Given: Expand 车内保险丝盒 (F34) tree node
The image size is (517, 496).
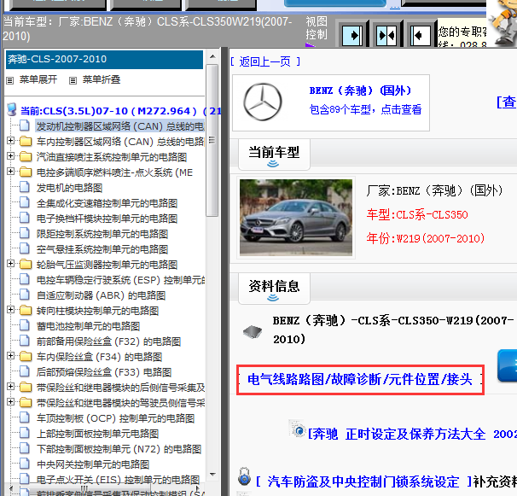Looking at the screenshot, I should tap(10, 356).
